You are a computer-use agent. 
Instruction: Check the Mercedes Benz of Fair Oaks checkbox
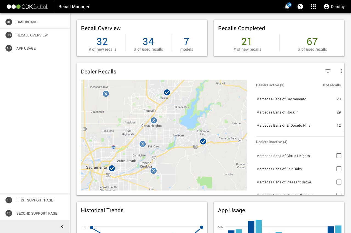tap(339, 169)
